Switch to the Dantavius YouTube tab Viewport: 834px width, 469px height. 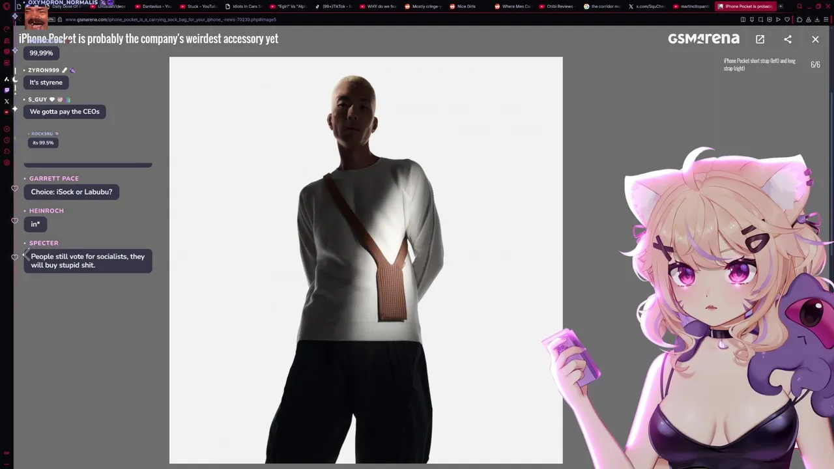[153, 7]
